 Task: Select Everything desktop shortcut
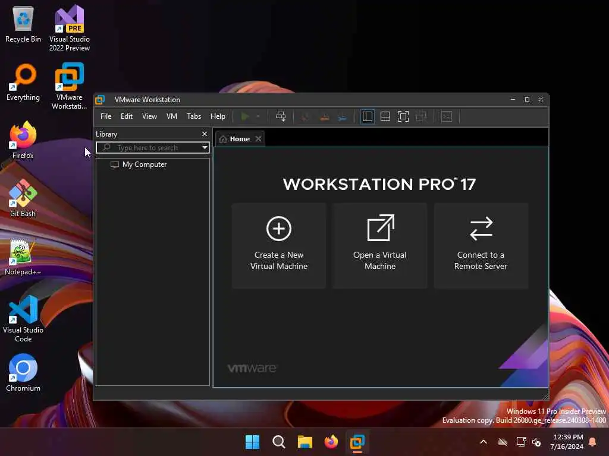point(23,82)
